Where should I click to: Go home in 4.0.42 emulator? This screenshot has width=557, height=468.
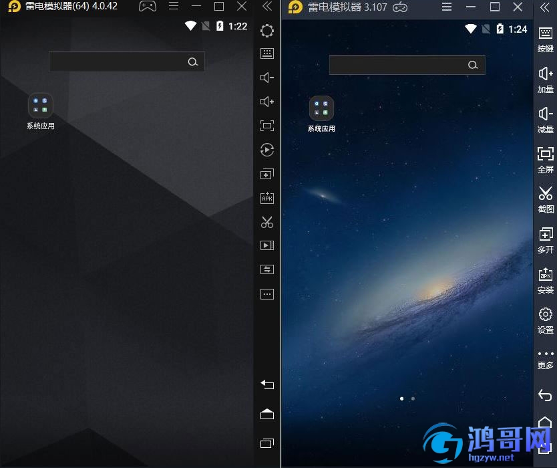click(267, 414)
